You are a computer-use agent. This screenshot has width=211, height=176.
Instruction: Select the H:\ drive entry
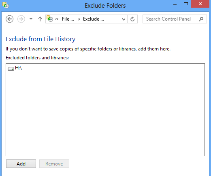[x=15, y=68]
